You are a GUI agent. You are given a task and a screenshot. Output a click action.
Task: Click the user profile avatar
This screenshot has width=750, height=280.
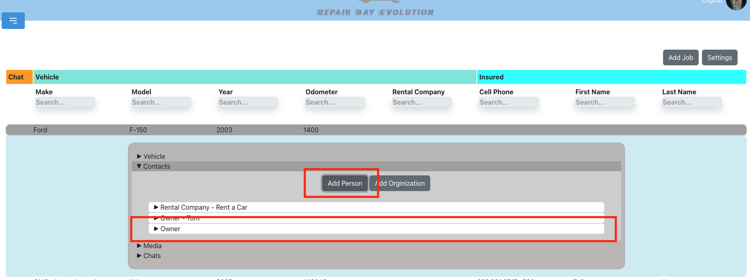736,3
